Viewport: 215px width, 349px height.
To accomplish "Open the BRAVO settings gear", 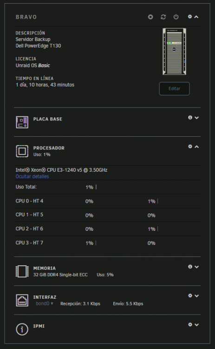I will click(190, 16).
